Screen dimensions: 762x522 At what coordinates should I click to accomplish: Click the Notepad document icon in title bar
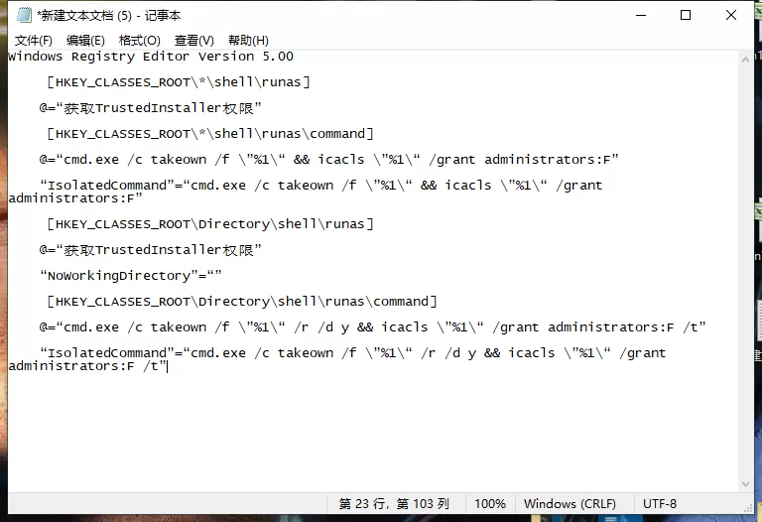(x=24, y=15)
